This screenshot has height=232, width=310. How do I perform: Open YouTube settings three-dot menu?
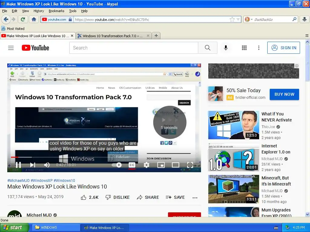pyautogui.click(x=259, y=48)
